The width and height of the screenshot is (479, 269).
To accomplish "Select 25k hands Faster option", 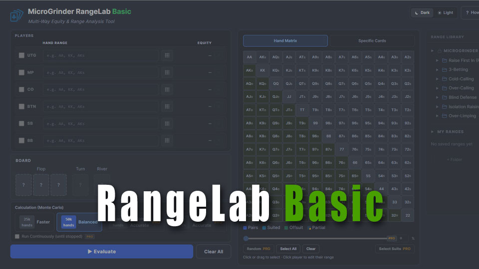I will click(x=34, y=222).
